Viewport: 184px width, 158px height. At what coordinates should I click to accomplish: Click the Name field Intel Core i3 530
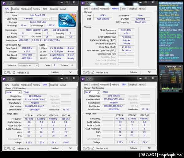coord(38,15)
